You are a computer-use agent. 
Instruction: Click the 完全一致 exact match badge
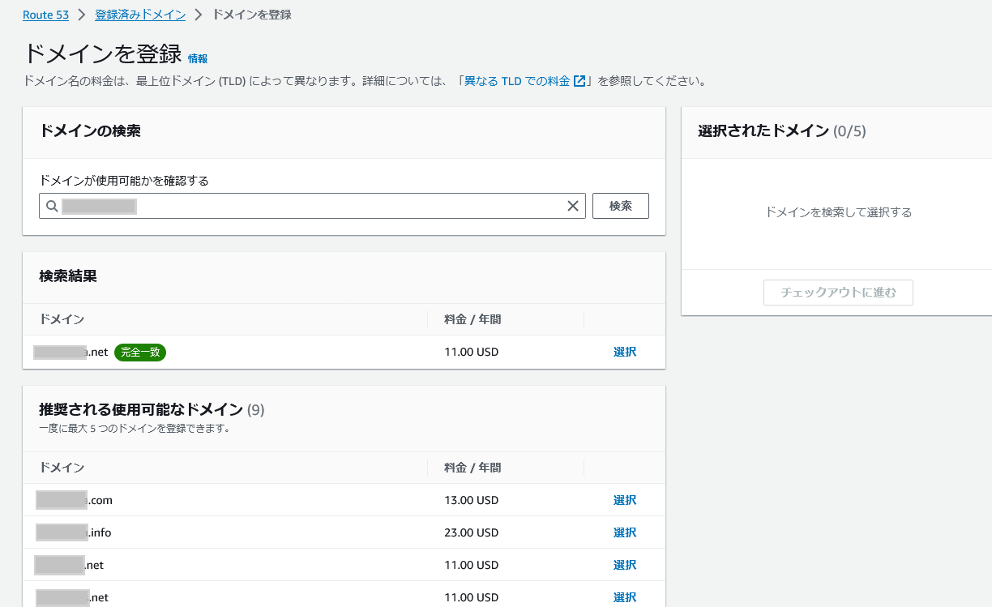coord(140,353)
